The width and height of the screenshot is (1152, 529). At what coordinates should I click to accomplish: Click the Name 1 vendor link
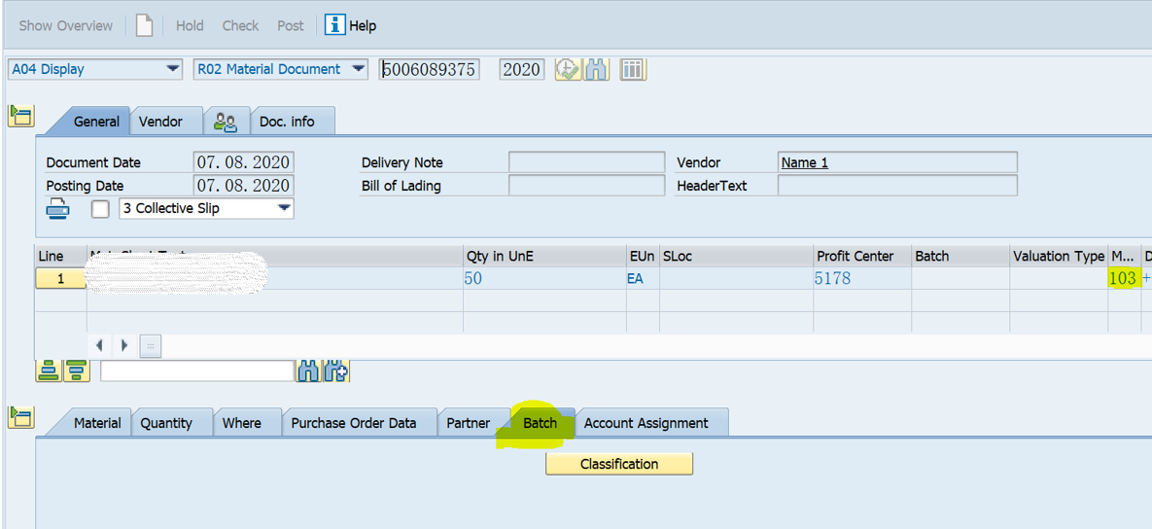805,163
